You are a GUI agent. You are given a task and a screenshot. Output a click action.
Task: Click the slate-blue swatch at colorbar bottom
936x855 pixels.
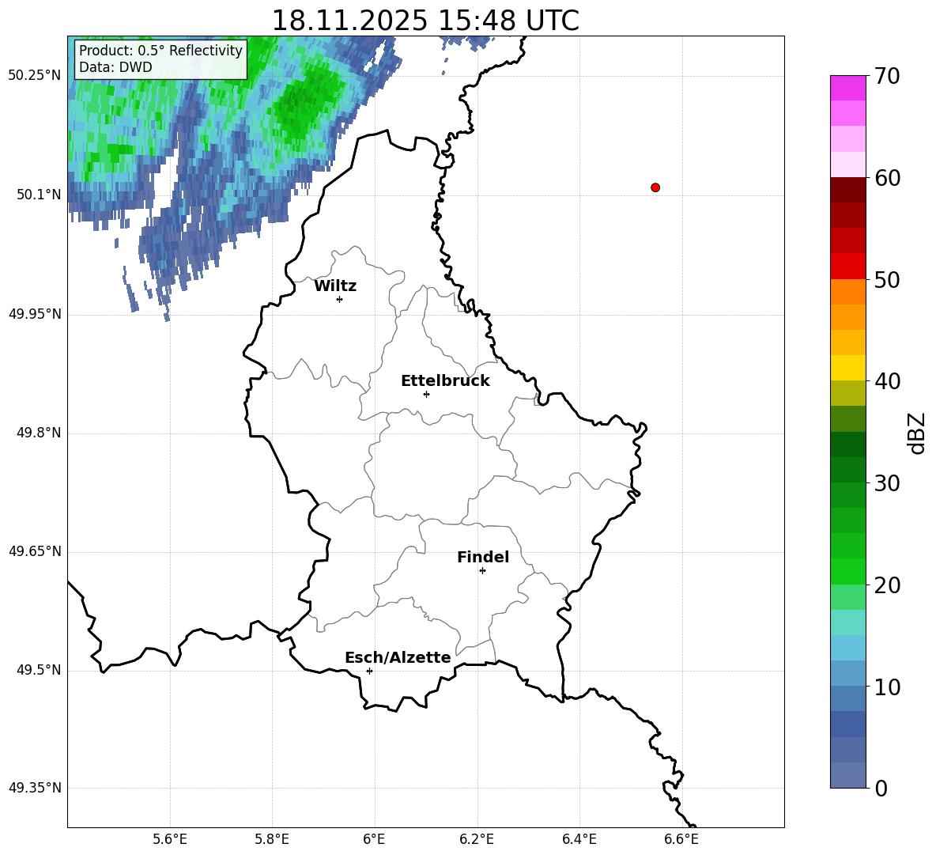(x=847, y=775)
